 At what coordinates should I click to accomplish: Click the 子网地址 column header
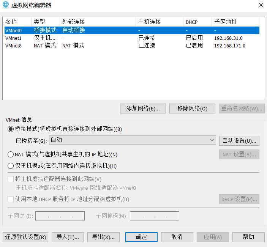click(235, 22)
